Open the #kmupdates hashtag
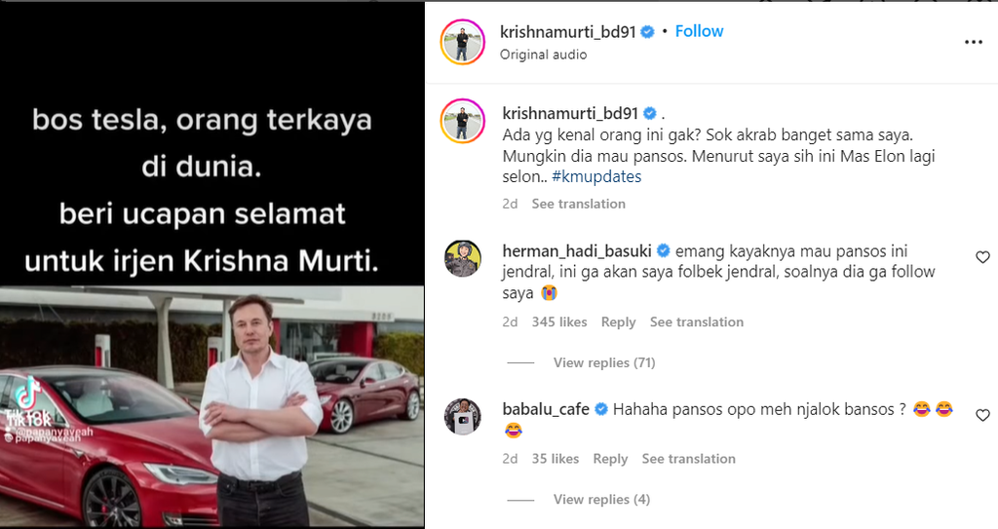This screenshot has width=998, height=529. tap(597, 177)
